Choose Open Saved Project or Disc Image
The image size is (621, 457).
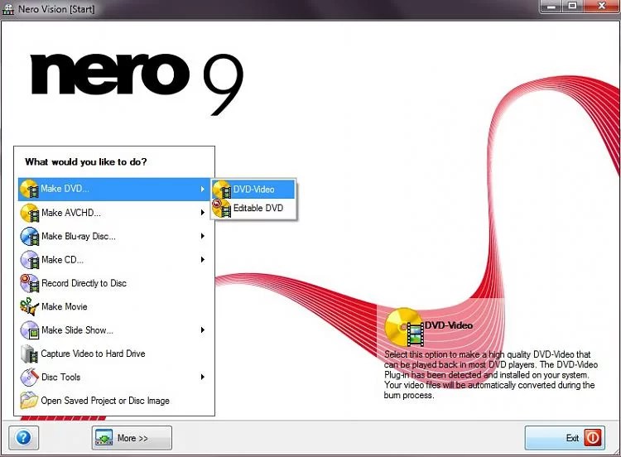[114, 401]
